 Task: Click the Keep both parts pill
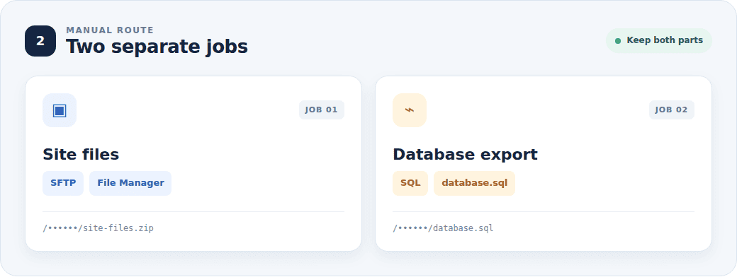click(659, 40)
